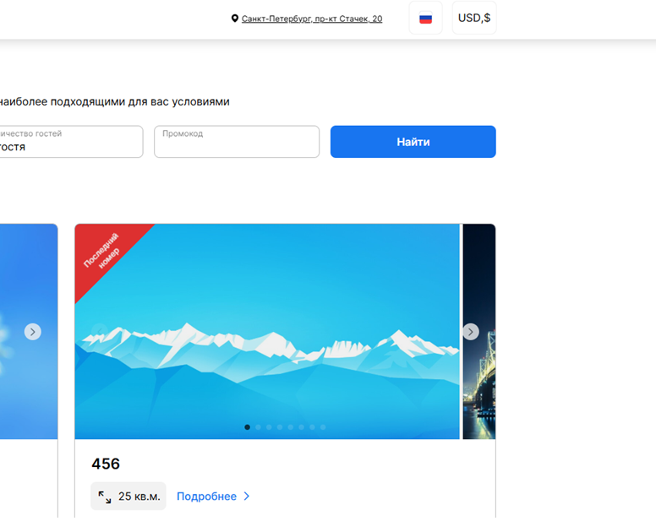Viewport: 656px width, 521px height.
Task: Show previous photo of room 456
Action: pos(100,332)
